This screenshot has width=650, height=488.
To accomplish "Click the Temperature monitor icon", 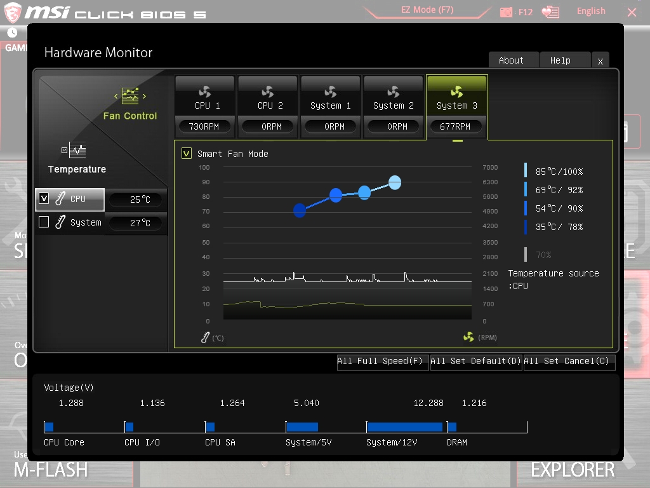I will coord(77,151).
